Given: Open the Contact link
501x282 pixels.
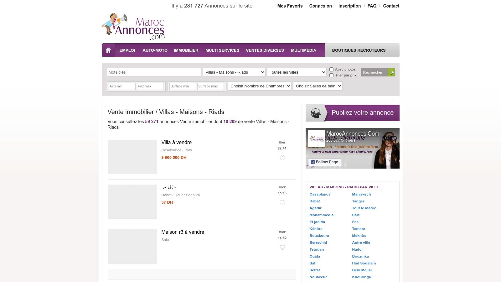Looking at the screenshot, I should 391,6.
